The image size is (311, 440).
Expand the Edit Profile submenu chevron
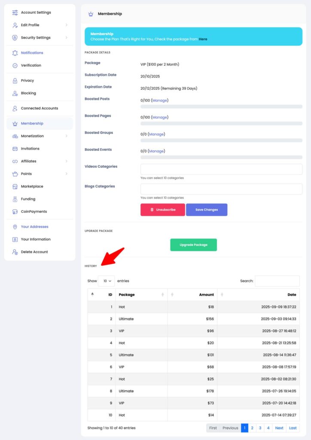(67, 25)
